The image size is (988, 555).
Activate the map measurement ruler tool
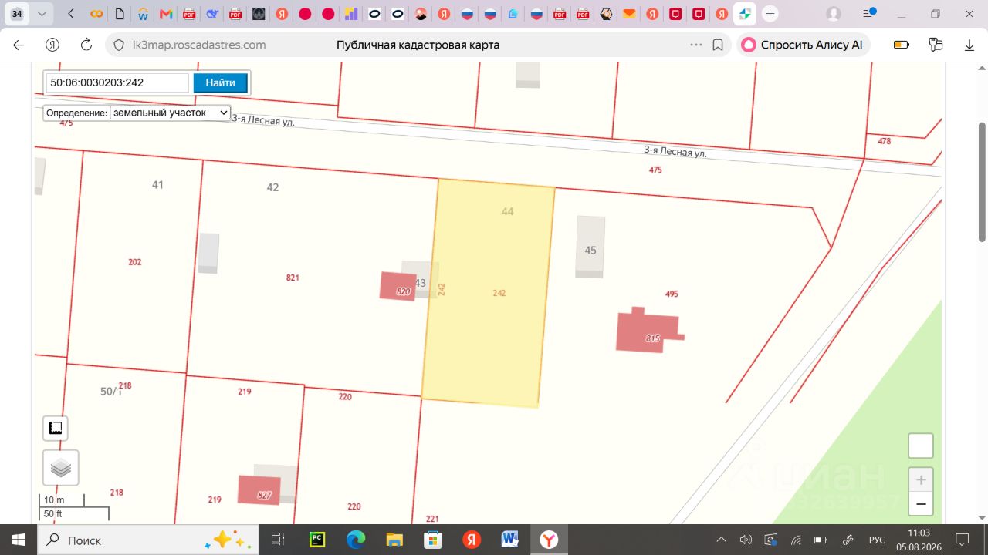pyautogui.click(x=56, y=428)
